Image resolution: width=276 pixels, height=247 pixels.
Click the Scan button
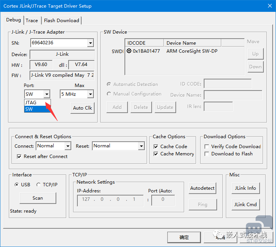pos(38,198)
